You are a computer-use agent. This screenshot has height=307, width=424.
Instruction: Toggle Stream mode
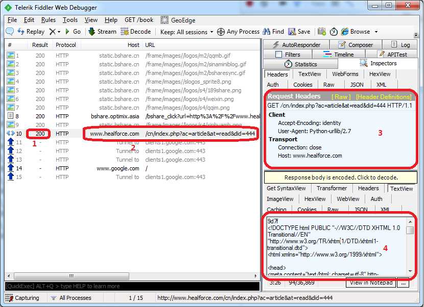tap(102, 32)
